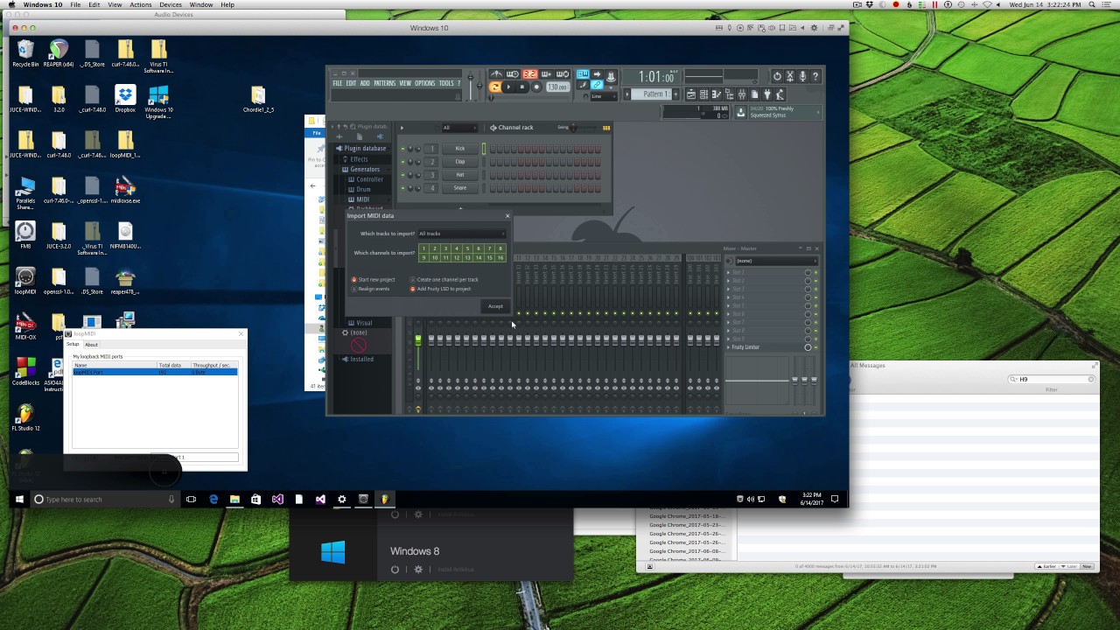Open the Recycle Bin desktop icon
The height and width of the screenshot is (630, 1120).
25,53
